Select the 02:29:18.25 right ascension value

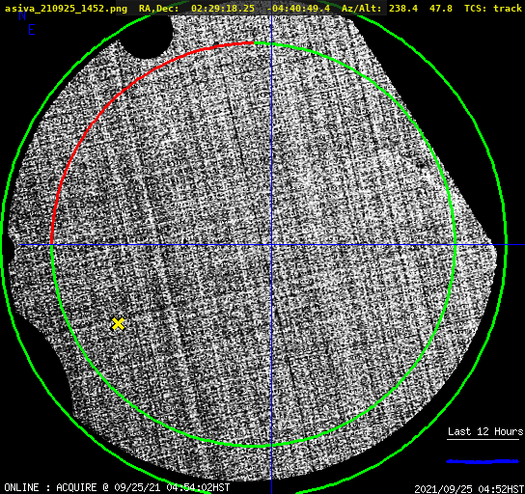[223, 9]
